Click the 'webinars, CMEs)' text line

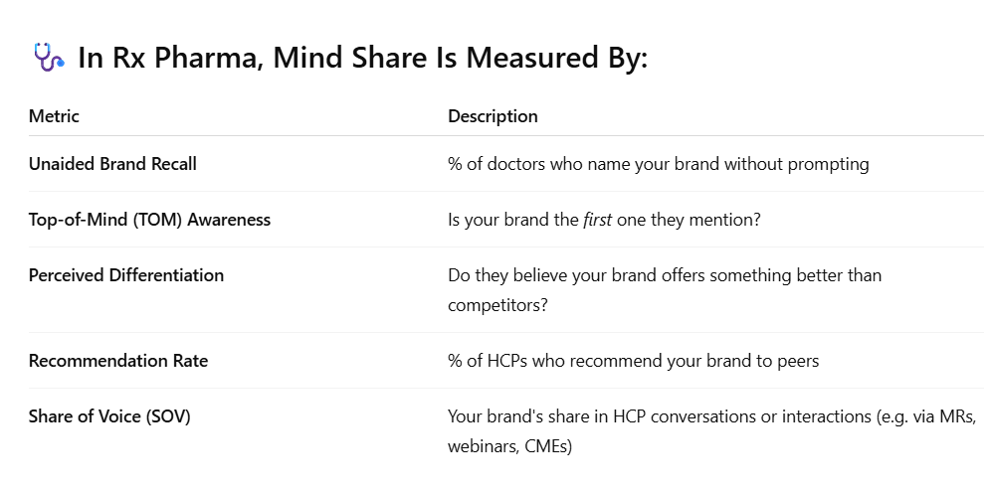pos(509,446)
